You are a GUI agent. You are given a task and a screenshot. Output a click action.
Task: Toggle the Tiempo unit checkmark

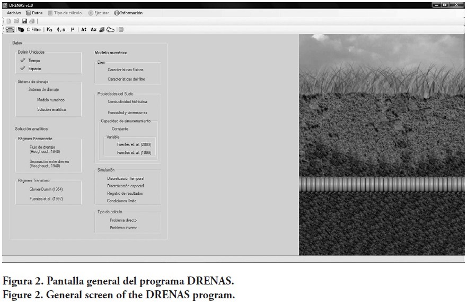click(x=22, y=61)
